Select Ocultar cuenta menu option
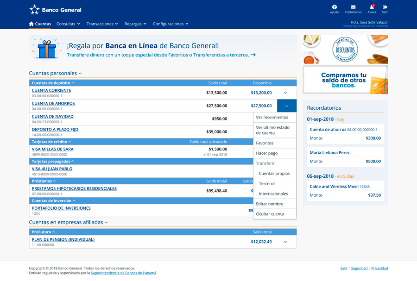Viewport: 417px width, 281px height. [x=275, y=214]
